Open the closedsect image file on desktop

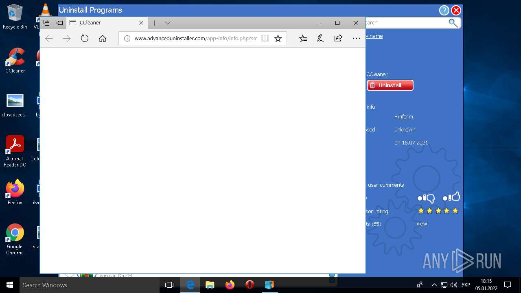(15, 105)
